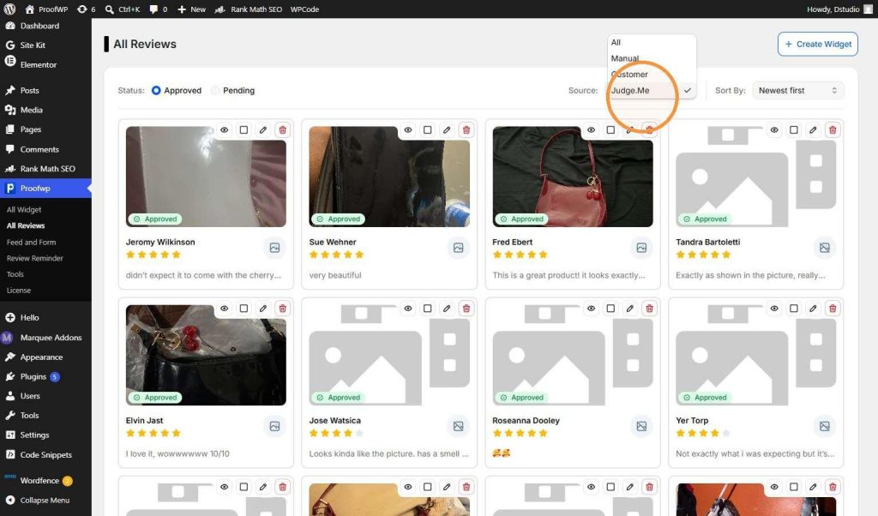Open image gallery icon beside Fred Ebert
The image size is (878, 516).
[x=641, y=248]
